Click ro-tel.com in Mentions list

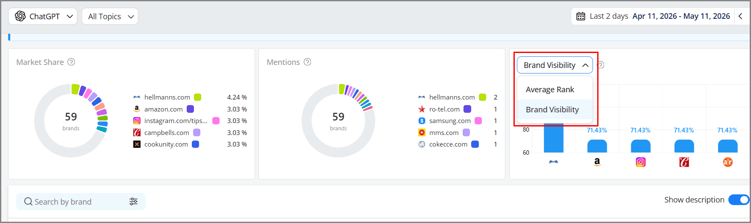click(444, 109)
